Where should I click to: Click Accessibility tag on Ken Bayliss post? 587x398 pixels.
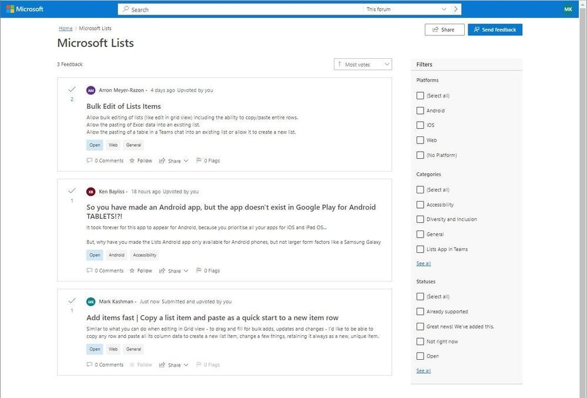point(145,255)
